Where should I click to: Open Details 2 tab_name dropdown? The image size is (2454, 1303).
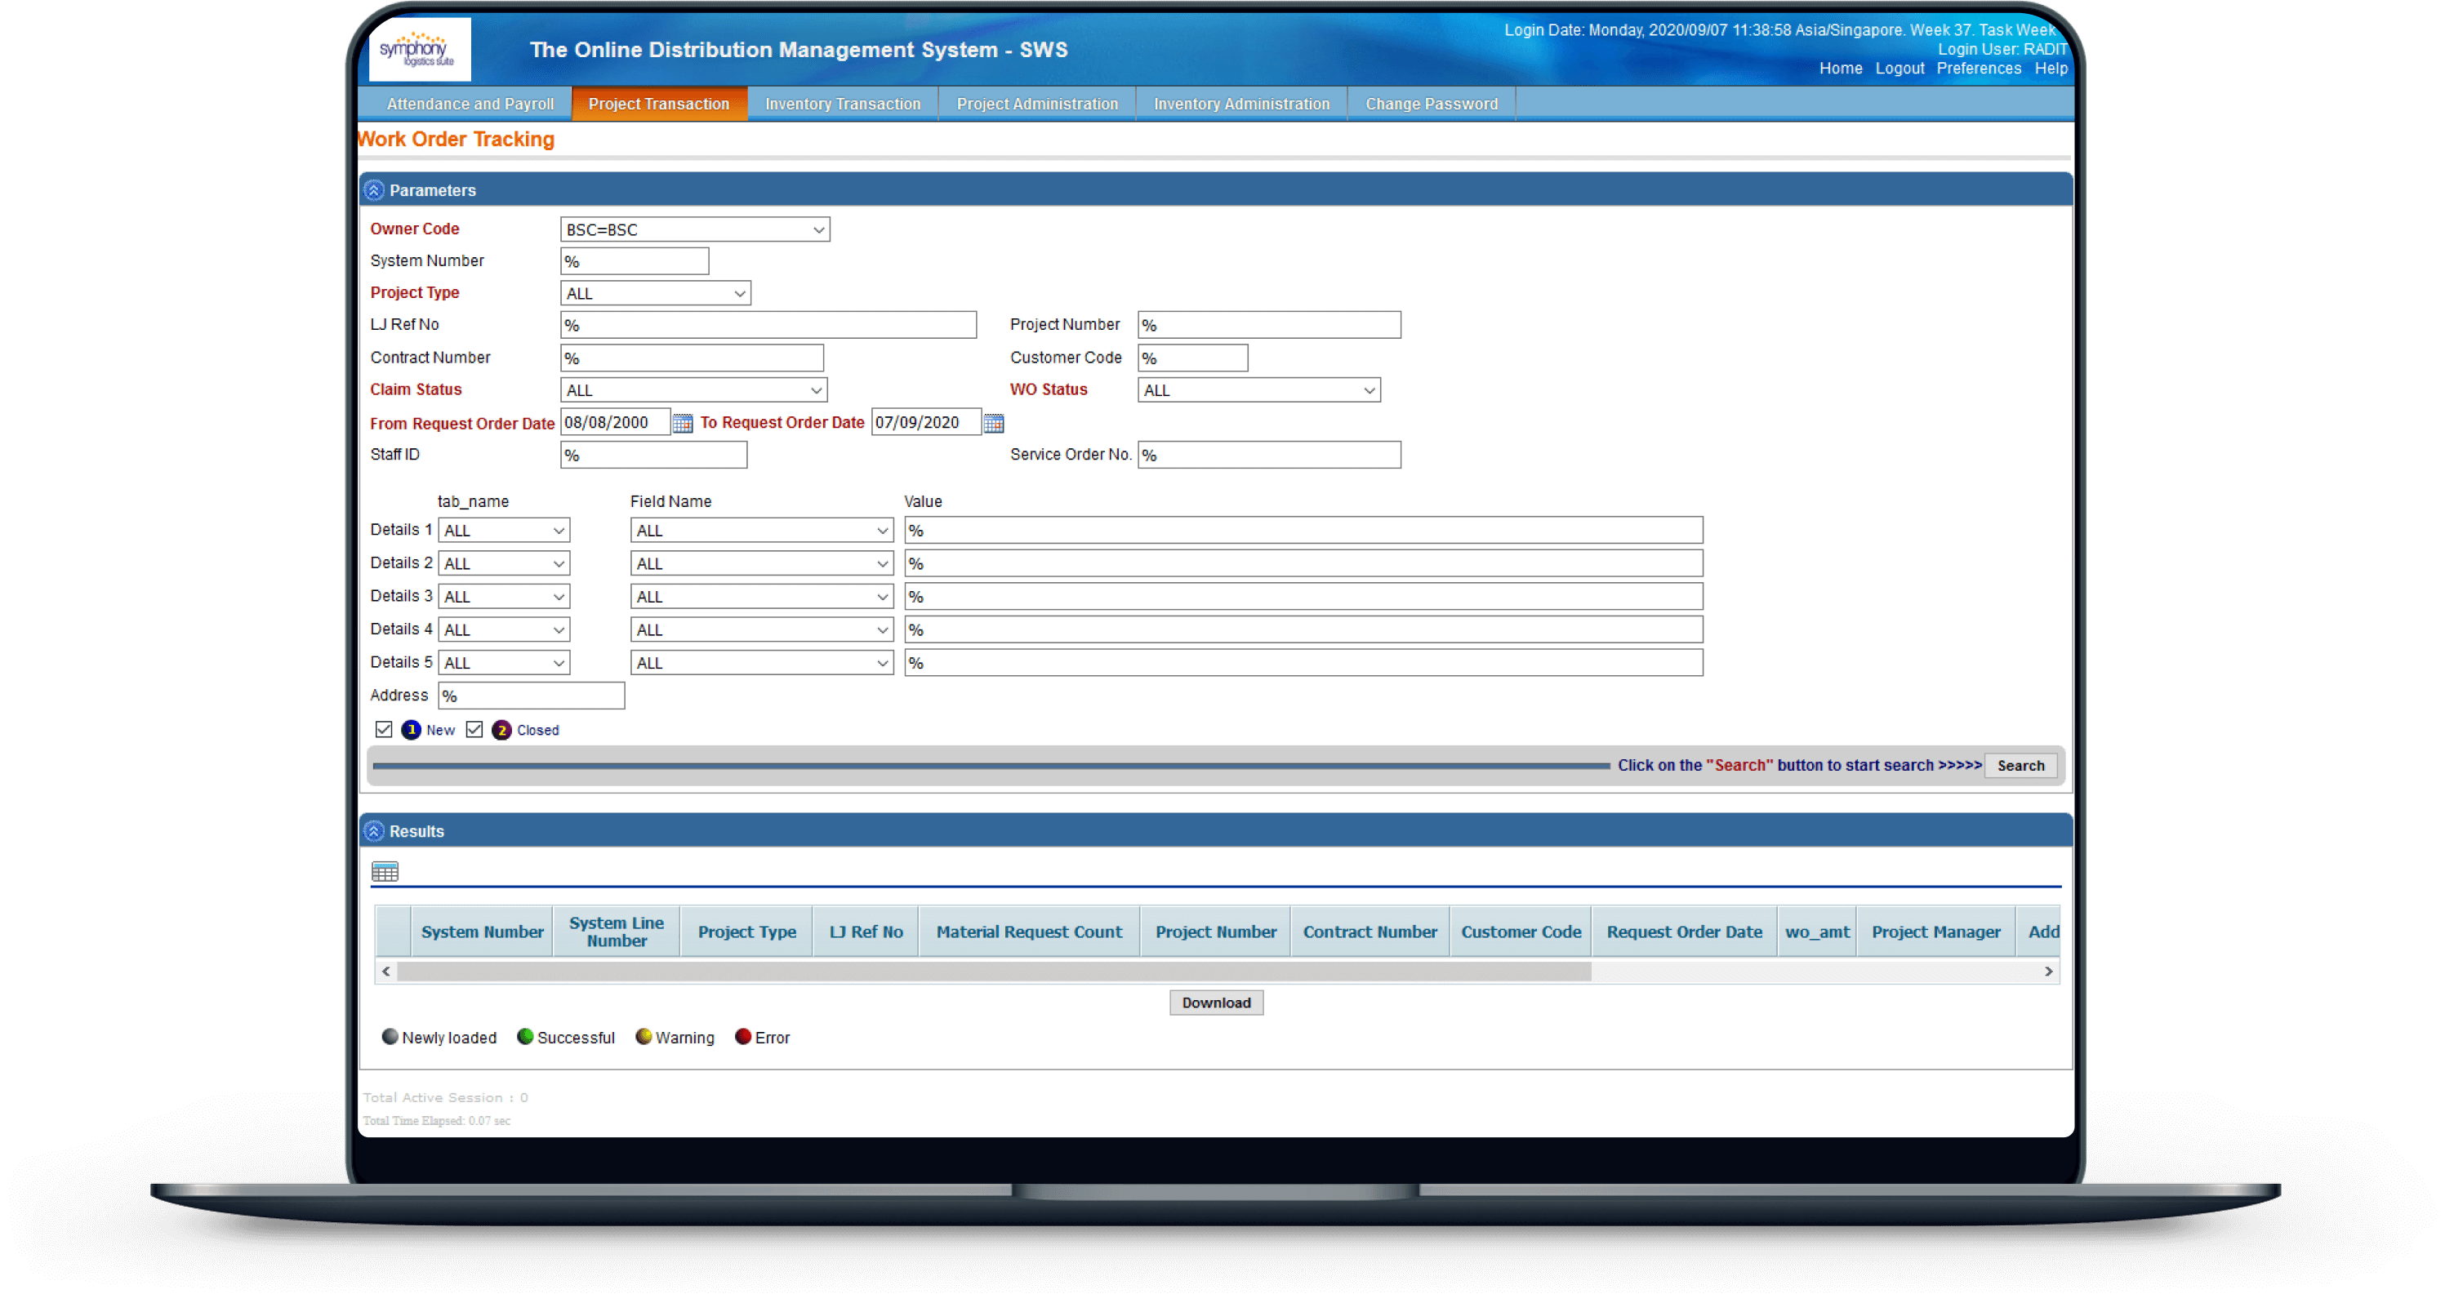click(x=504, y=564)
